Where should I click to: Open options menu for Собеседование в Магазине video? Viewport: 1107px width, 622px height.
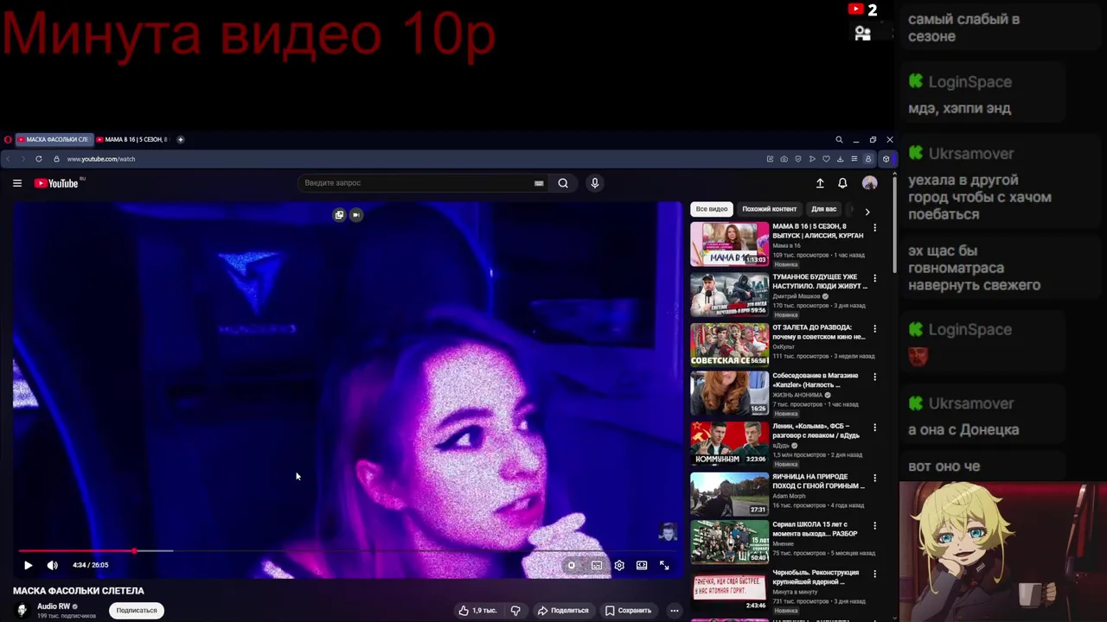pyautogui.click(x=874, y=377)
